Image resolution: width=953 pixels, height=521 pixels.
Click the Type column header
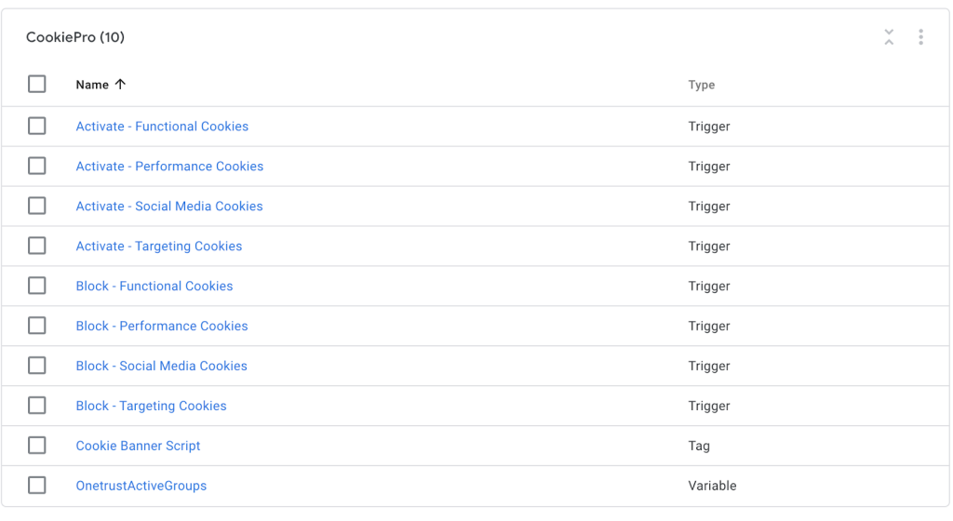click(702, 85)
